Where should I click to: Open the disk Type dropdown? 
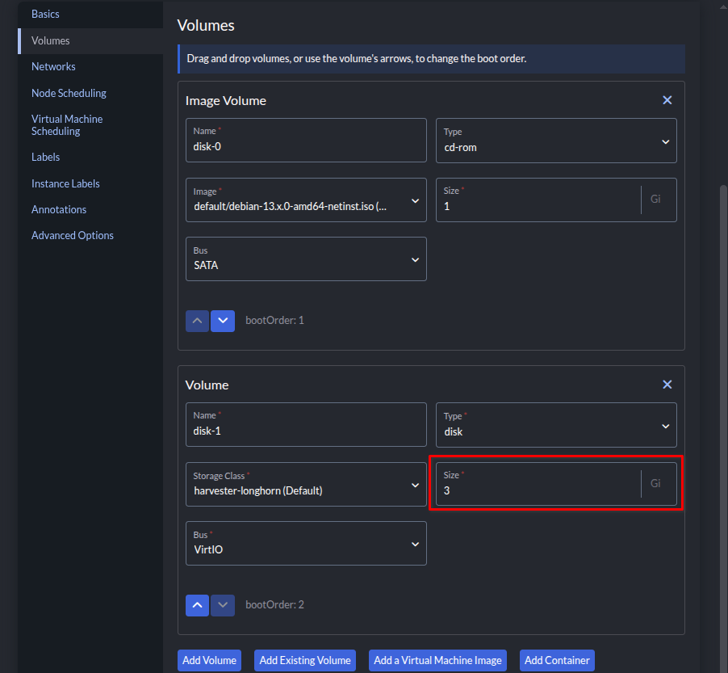click(556, 425)
